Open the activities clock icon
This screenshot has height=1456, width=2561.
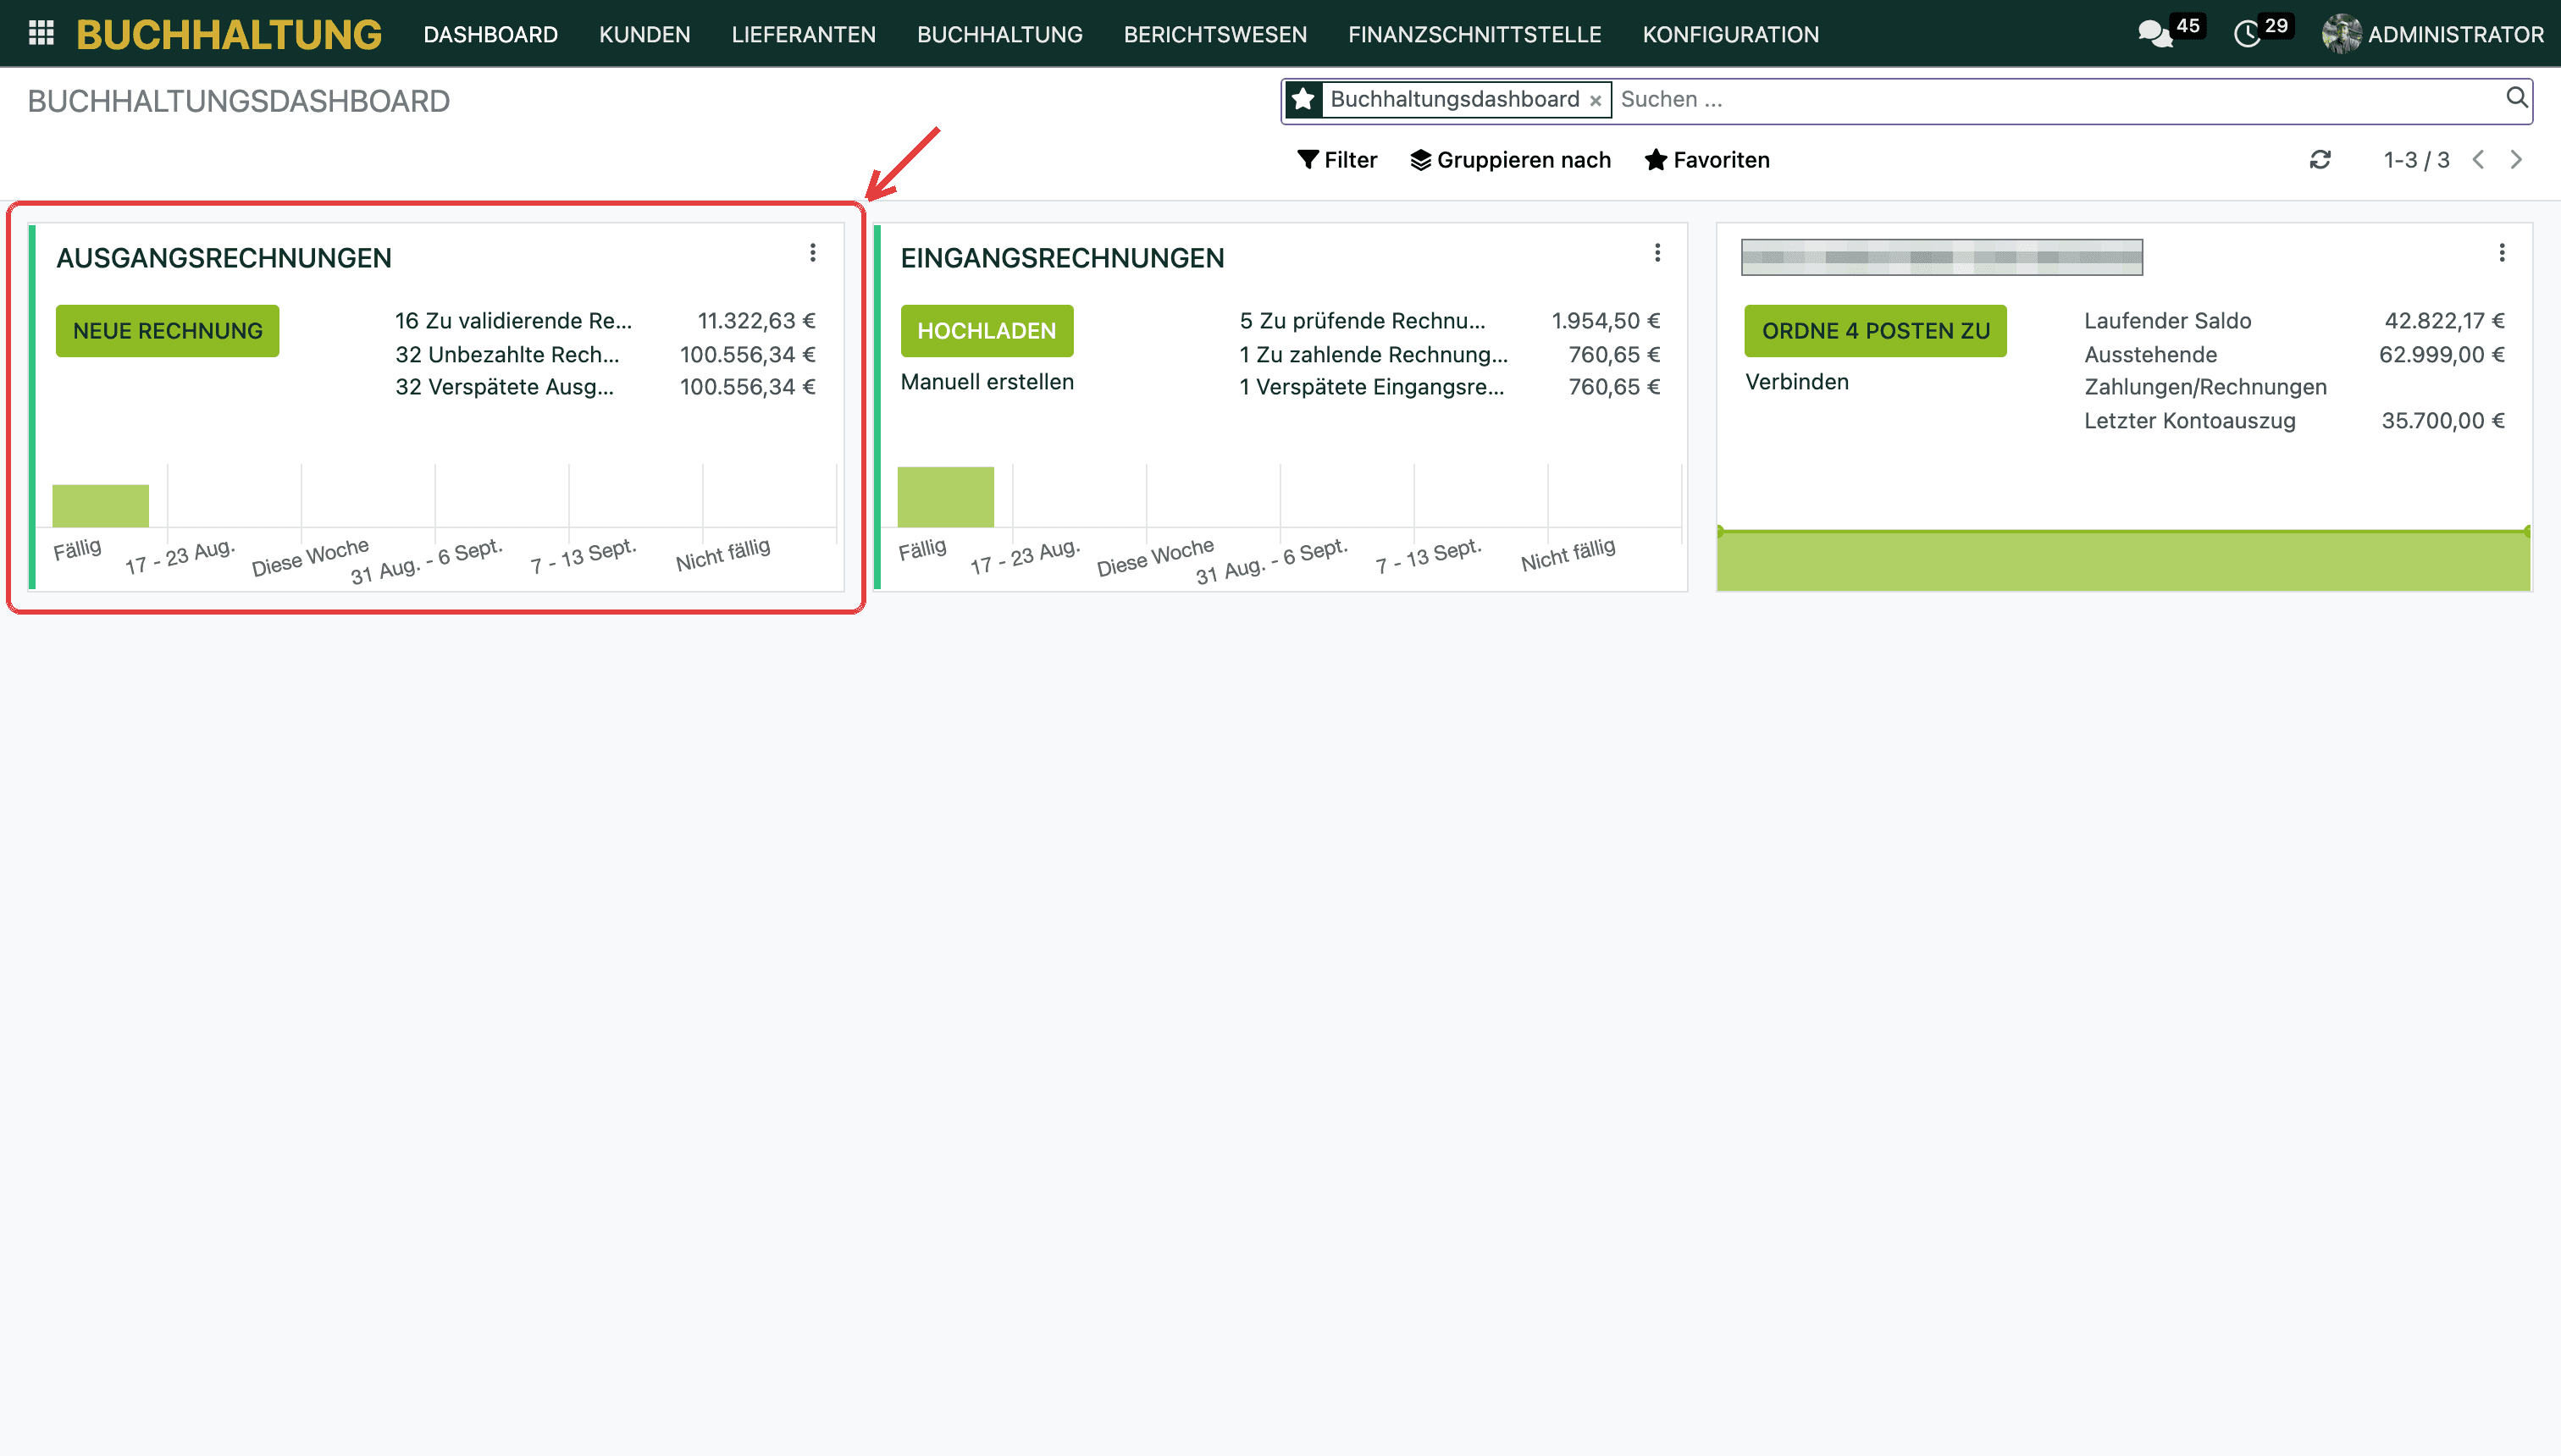(2247, 34)
